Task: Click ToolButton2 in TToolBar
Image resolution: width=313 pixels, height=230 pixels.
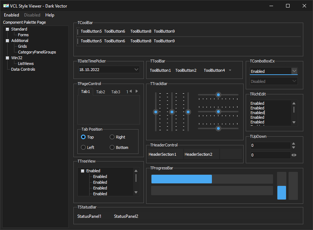Action: point(186,70)
